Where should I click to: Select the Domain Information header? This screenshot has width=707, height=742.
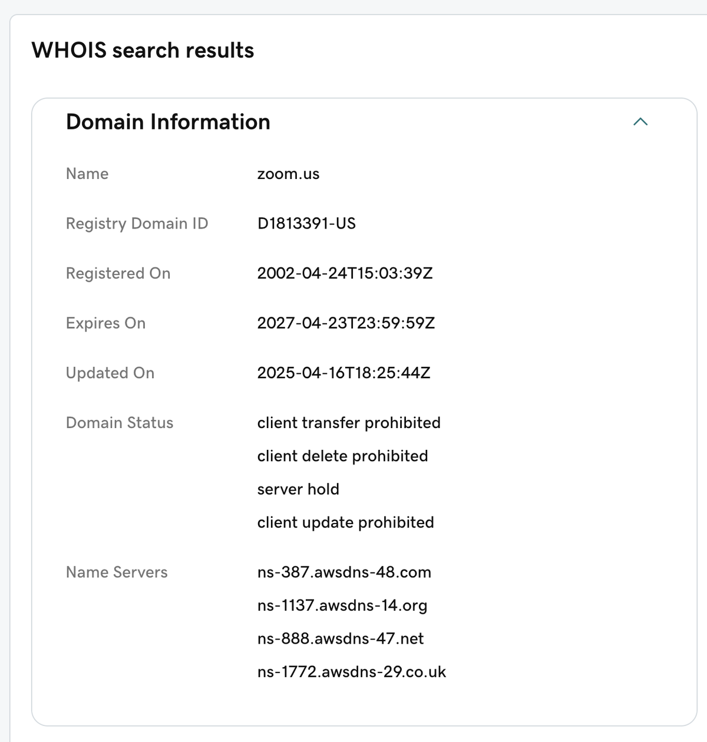pos(168,122)
